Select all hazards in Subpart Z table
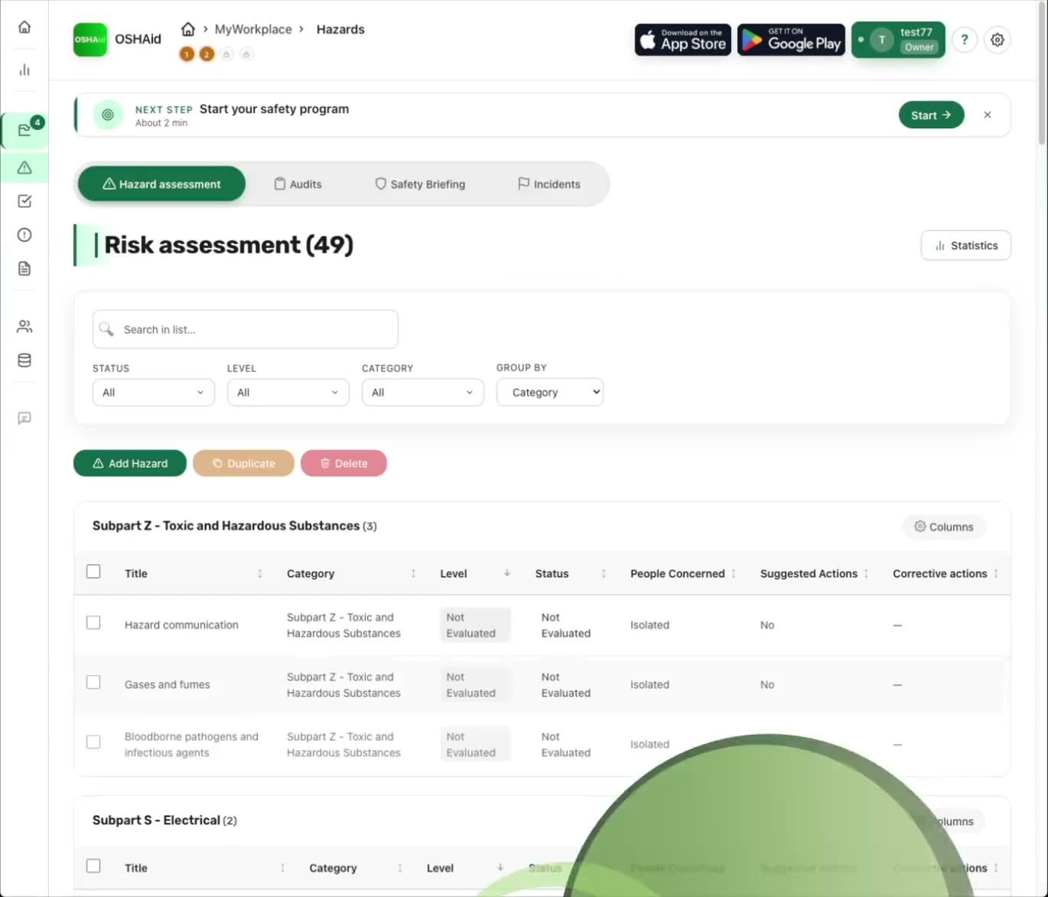Image resolution: width=1048 pixels, height=897 pixels. (x=93, y=572)
